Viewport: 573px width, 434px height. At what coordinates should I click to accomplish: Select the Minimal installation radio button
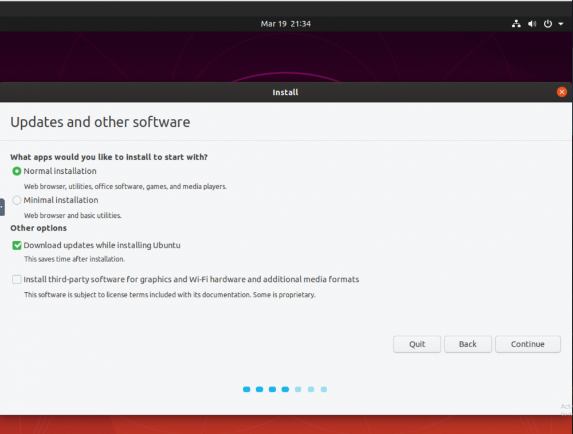[17, 200]
